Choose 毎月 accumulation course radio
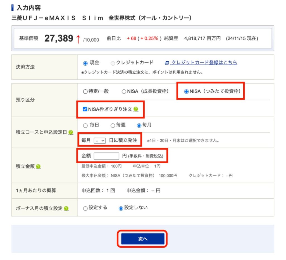This screenshot has height=260, width=286. tap(139, 125)
